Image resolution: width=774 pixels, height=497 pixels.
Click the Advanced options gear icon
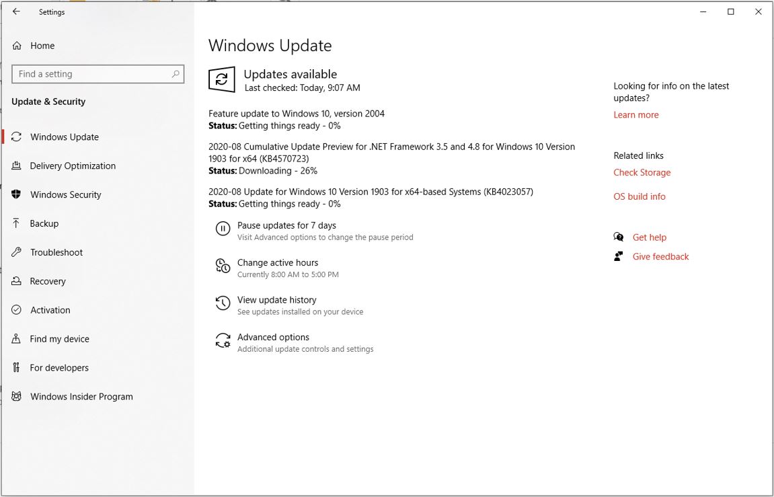[223, 340]
